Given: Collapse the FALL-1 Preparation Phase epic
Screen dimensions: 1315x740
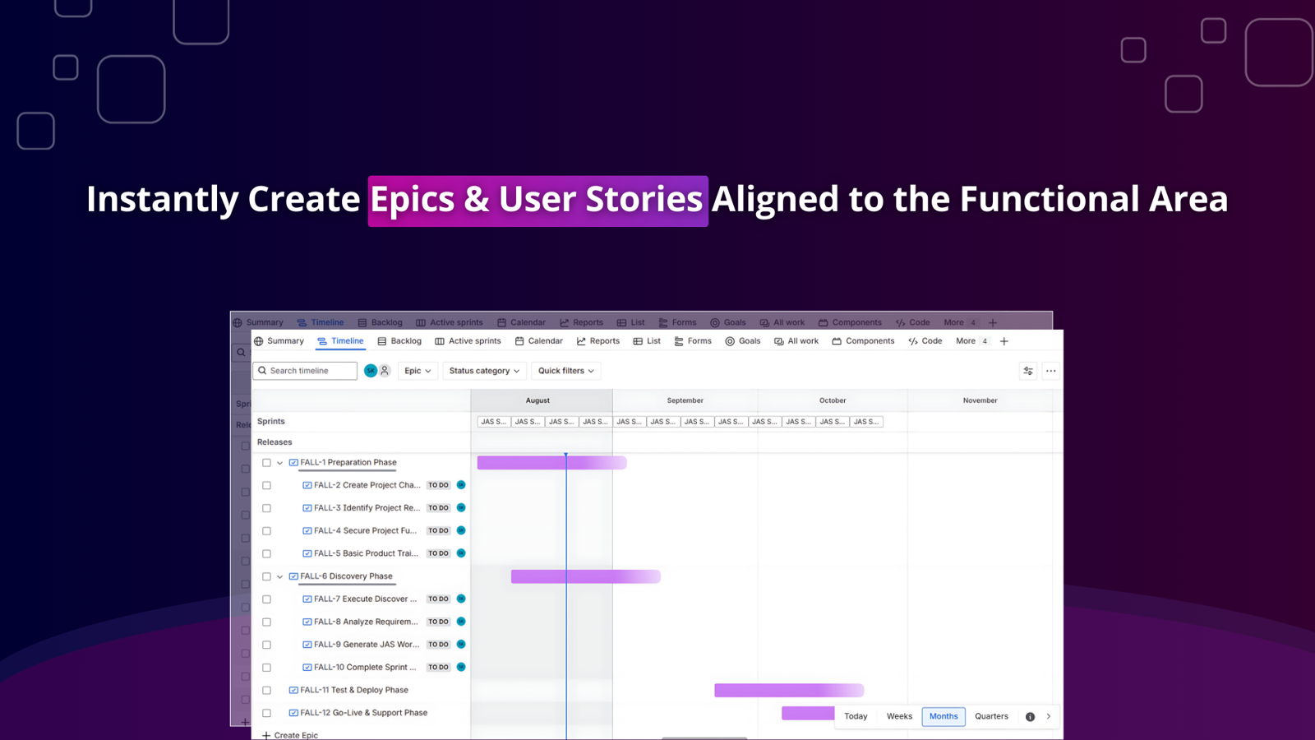Looking at the screenshot, I should point(279,462).
